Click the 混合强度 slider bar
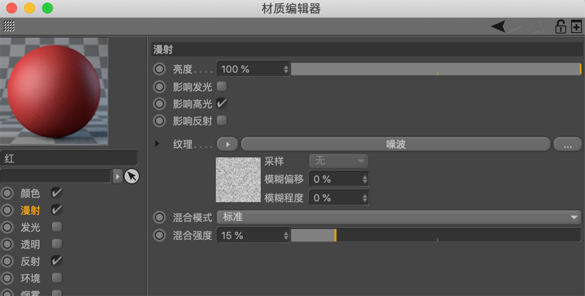Screen dimensions: 585x296 point(435,236)
